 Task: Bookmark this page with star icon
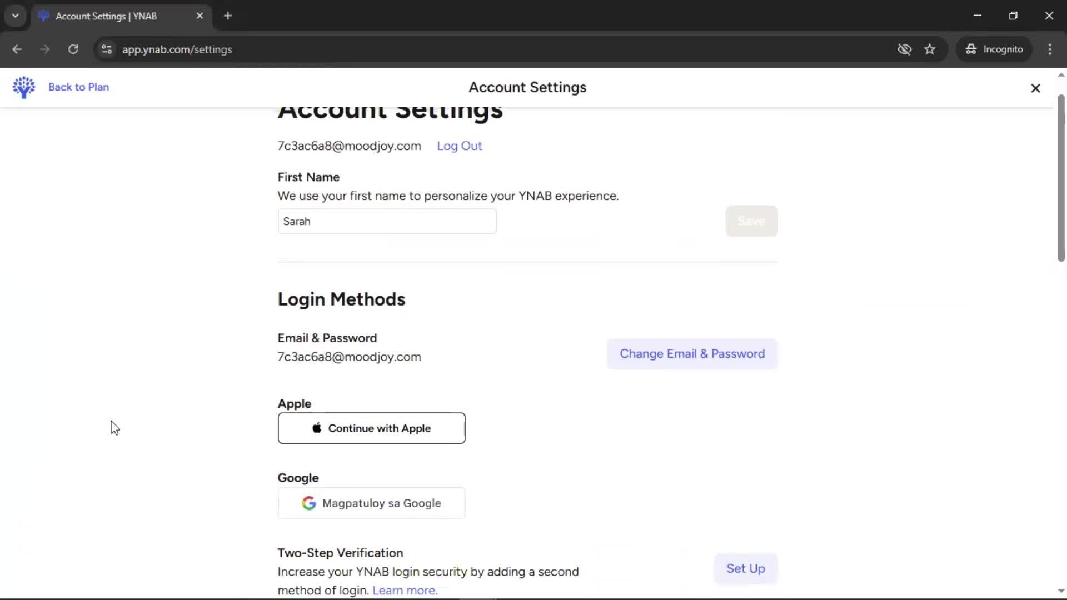(930, 49)
